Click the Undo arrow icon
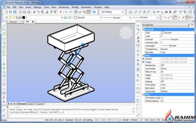The height and width of the screenshot is (123, 196). (x=66, y=12)
